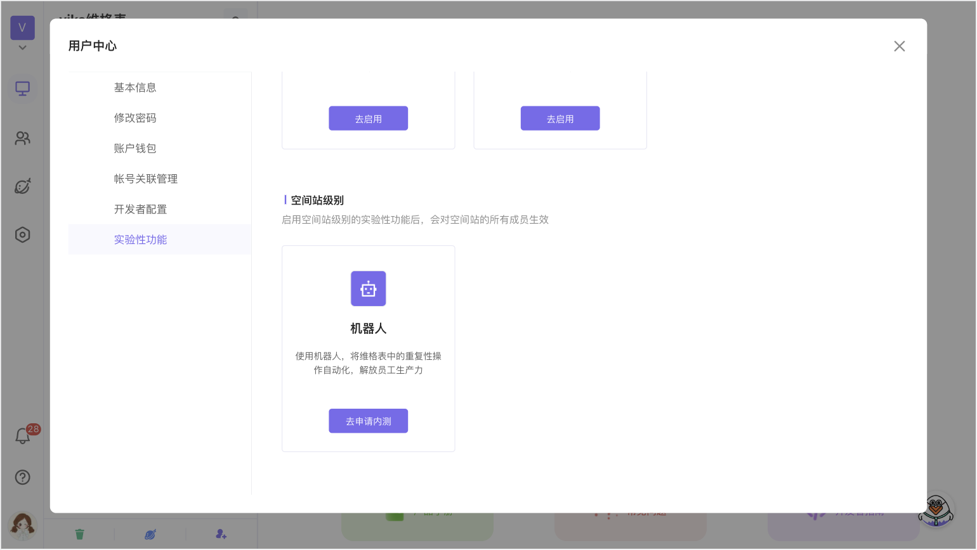Click the workbench monitor icon in sidebar
This screenshot has width=977, height=550.
coord(23,89)
